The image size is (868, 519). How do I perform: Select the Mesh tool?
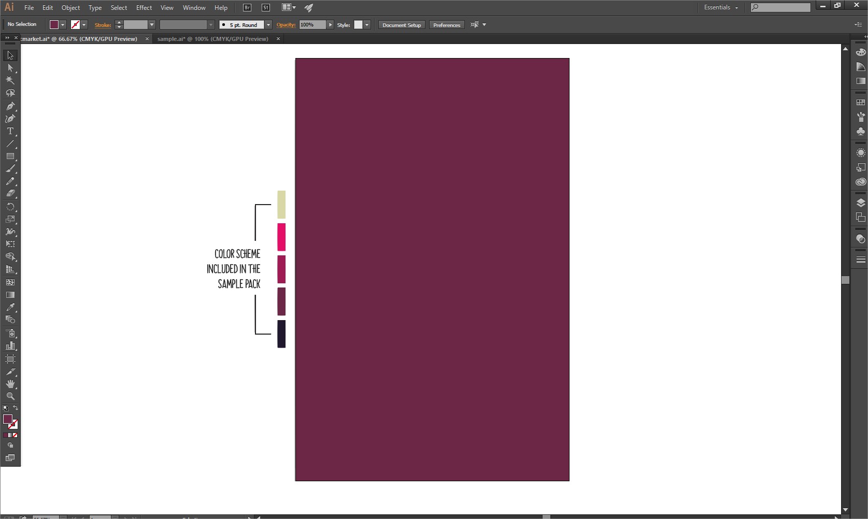tap(10, 282)
